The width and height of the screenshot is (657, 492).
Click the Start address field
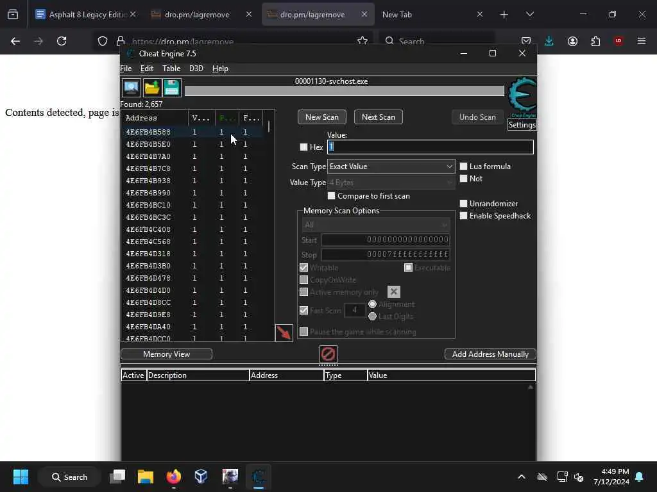(x=386, y=240)
